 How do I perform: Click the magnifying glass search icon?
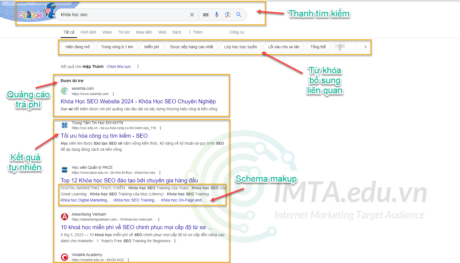click(239, 15)
